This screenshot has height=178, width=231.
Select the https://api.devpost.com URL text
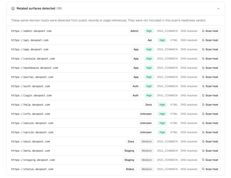pyautogui.click(x=30, y=40)
